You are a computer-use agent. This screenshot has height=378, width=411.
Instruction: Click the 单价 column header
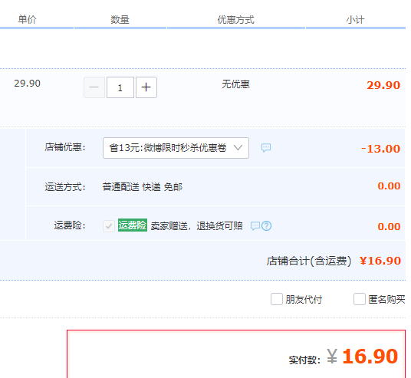click(x=27, y=20)
